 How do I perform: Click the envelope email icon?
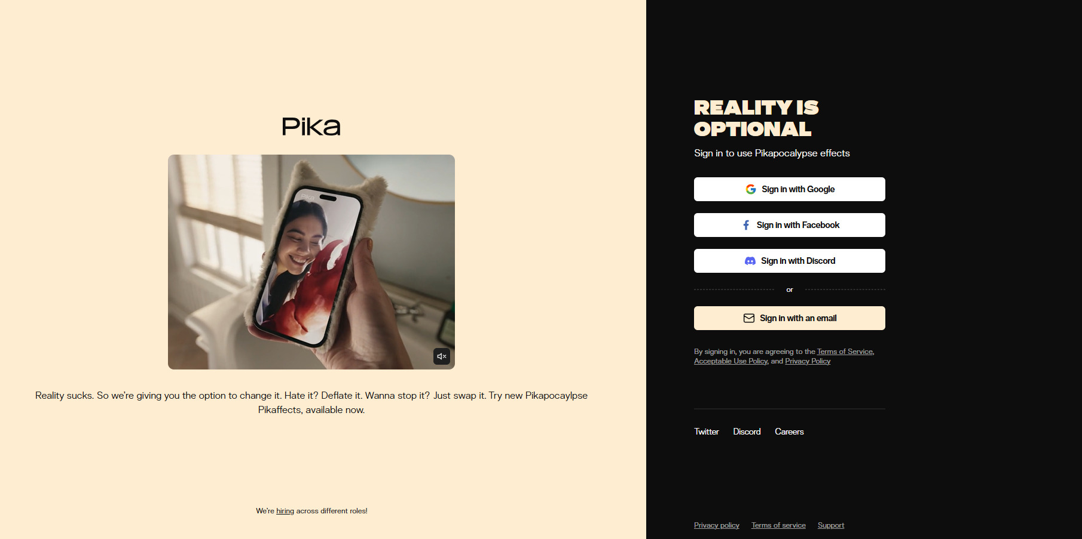click(749, 318)
